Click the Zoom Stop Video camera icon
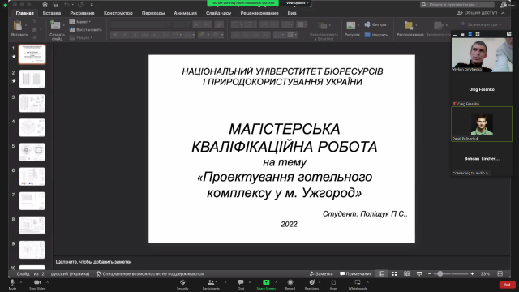This screenshot has height=292, width=519. [37, 282]
